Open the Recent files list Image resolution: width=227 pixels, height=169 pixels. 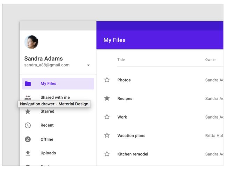pos(47,125)
